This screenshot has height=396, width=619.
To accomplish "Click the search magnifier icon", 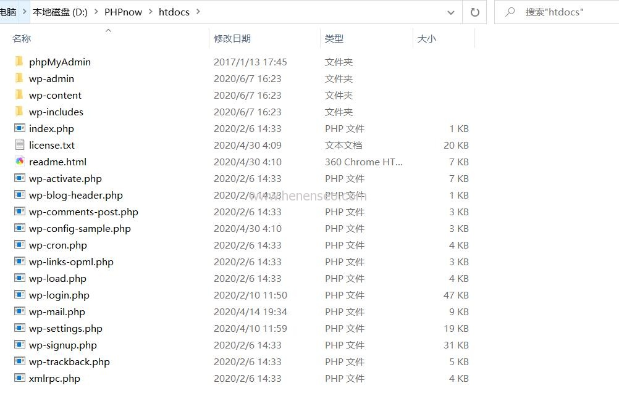I will pyautogui.click(x=510, y=12).
